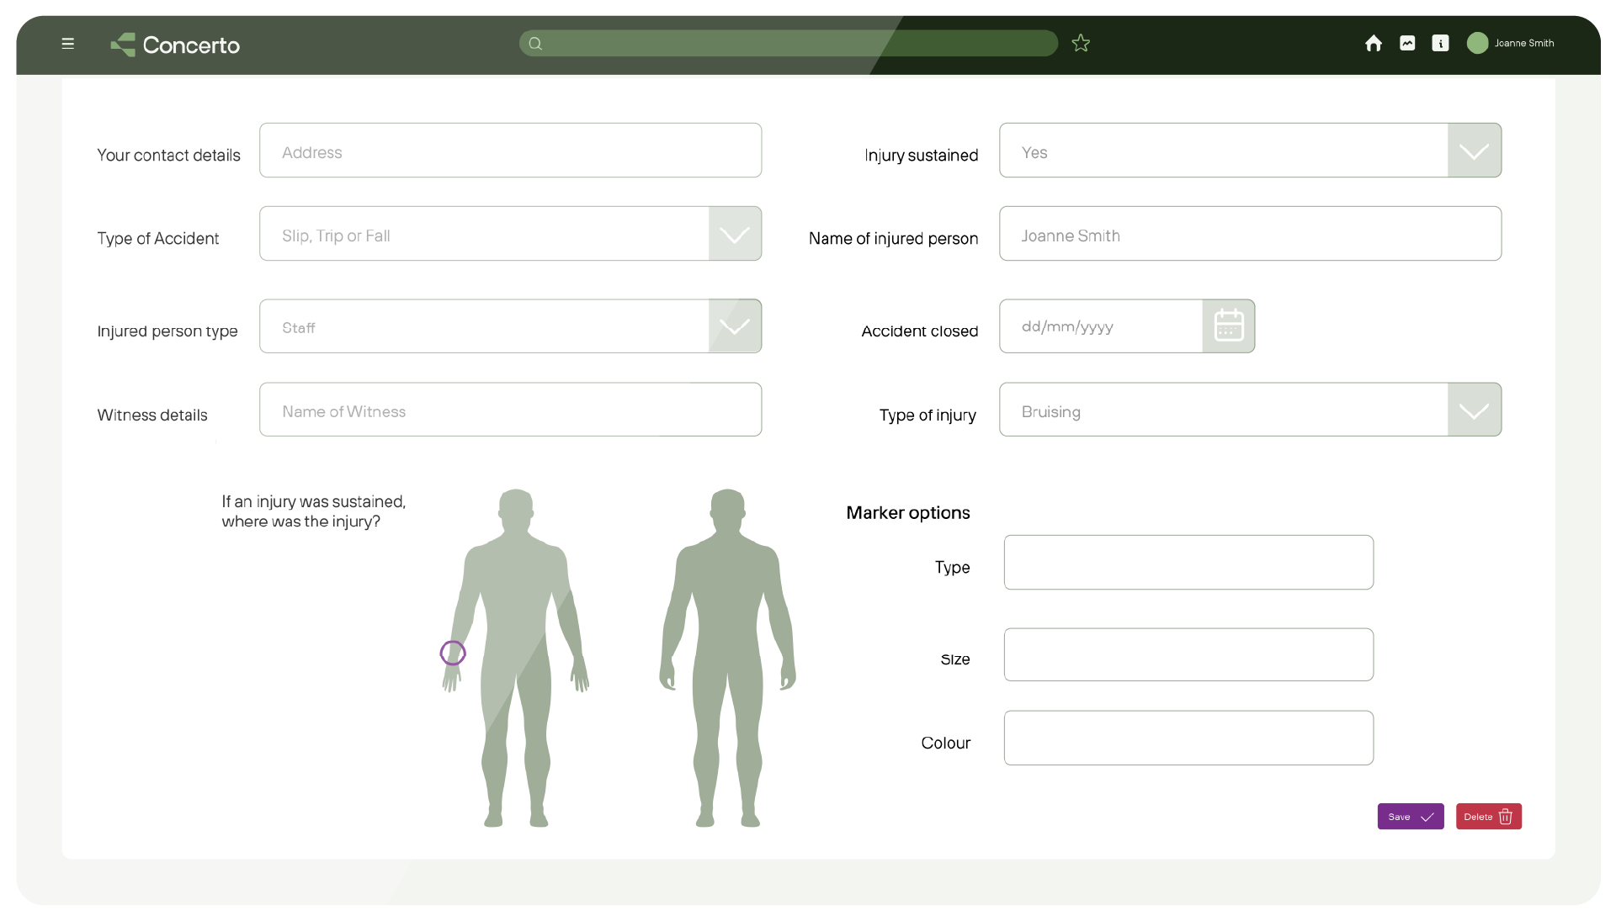The image size is (1616, 921).
Task: Click the 'Accident closed' label
Action: point(920,331)
